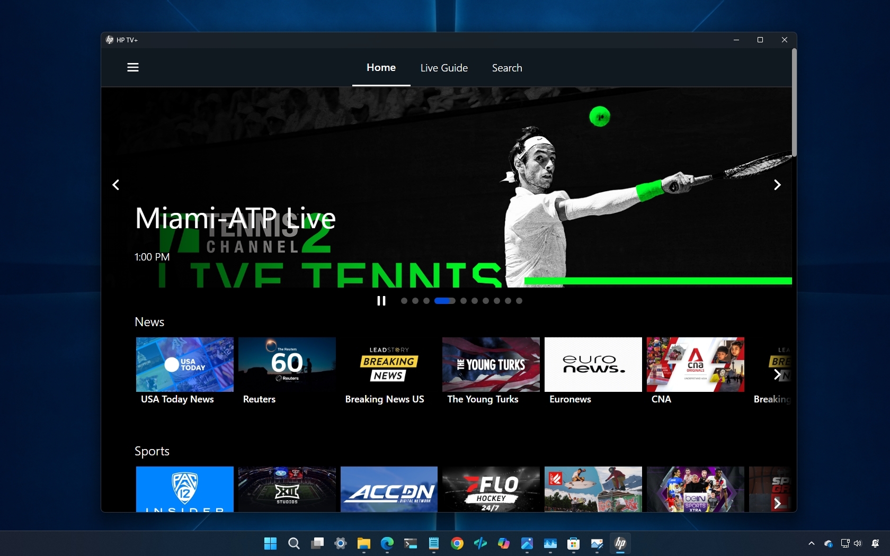The image size is (890, 556).
Task: Click the right arrow on the featured banner
Action: (x=777, y=185)
